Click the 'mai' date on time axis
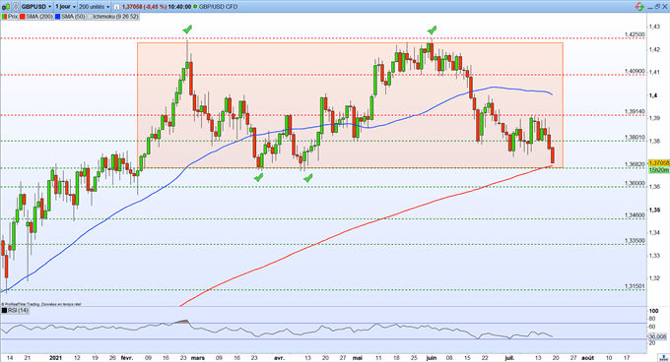Viewport: 670px width, 362px height. pyautogui.click(x=358, y=358)
